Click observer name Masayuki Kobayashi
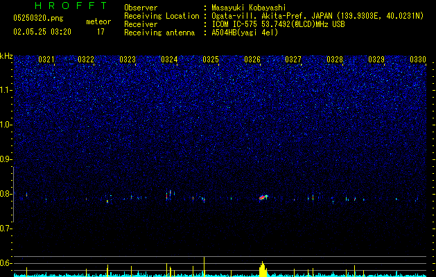The width and height of the screenshot is (436, 277). point(249,8)
